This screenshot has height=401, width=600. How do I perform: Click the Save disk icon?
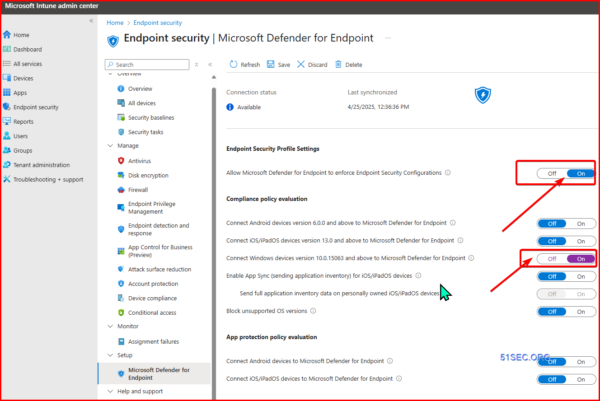click(271, 65)
